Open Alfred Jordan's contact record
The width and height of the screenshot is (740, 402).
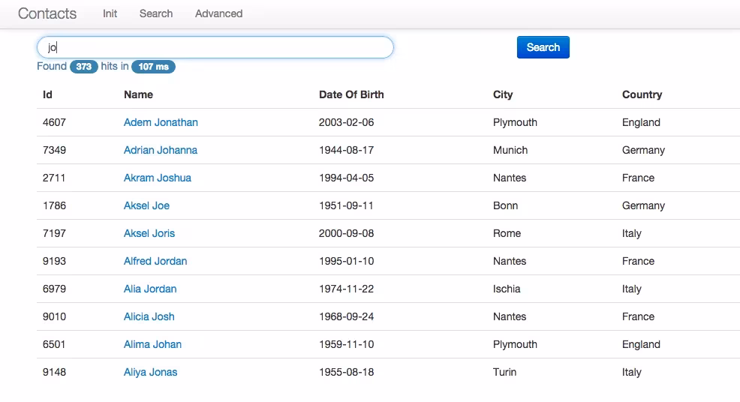click(155, 261)
